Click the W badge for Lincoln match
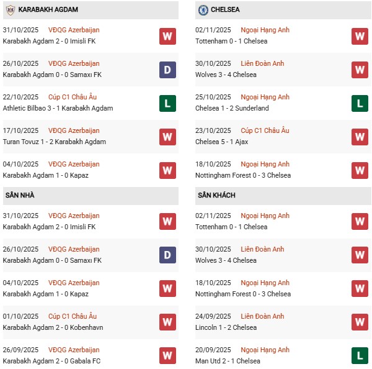Image resolution: width=372 pixels, height=369 pixels. click(x=360, y=322)
